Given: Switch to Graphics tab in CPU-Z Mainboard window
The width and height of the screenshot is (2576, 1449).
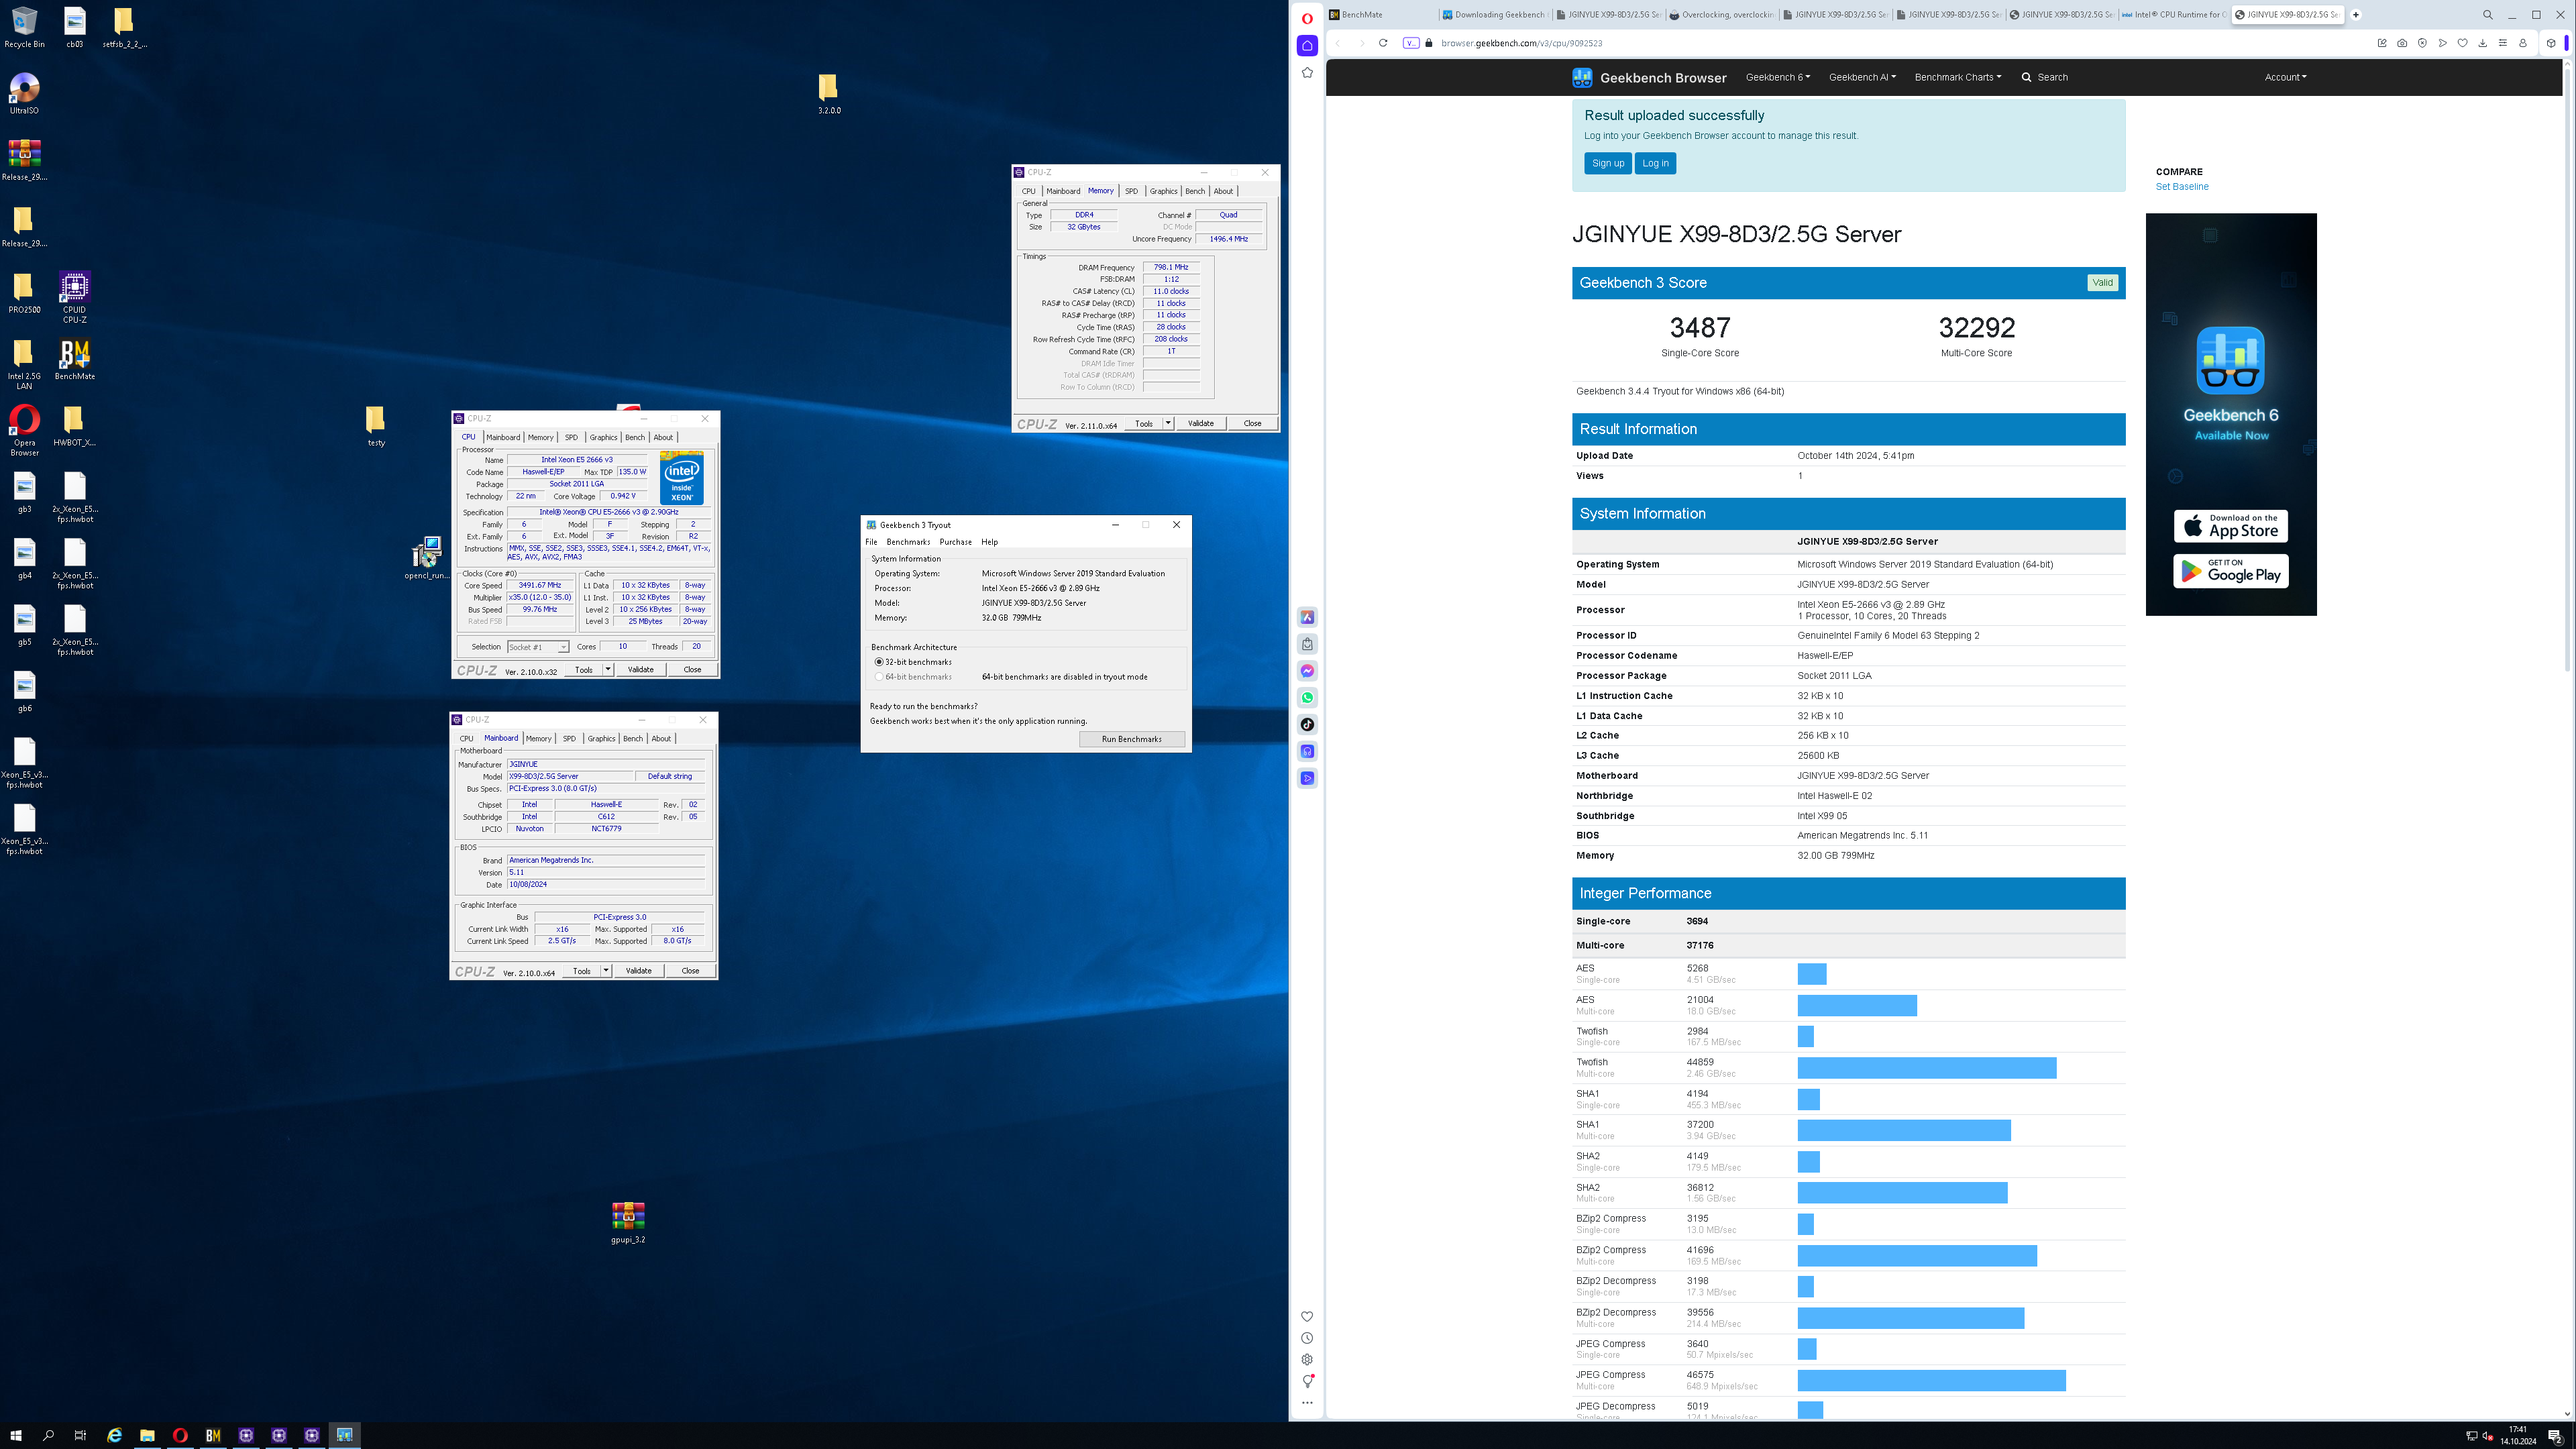Looking at the screenshot, I should click(601, 738).
